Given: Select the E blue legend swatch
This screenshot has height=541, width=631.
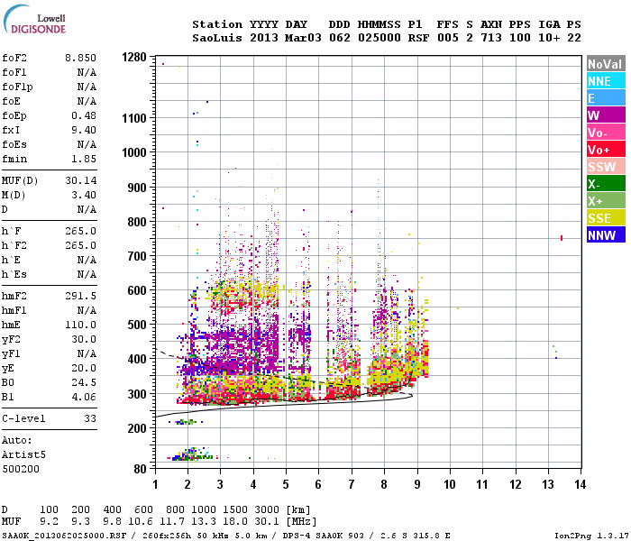Looking at the screenshot, I should pos(606,97).
